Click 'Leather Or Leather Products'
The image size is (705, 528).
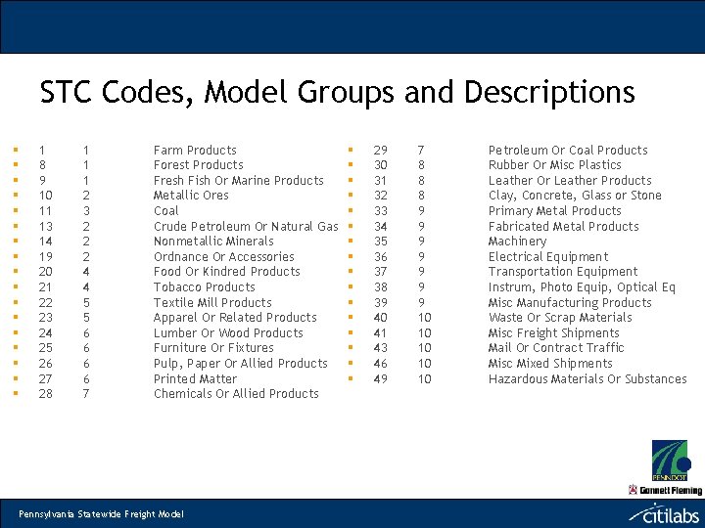(x=570, y=181)
